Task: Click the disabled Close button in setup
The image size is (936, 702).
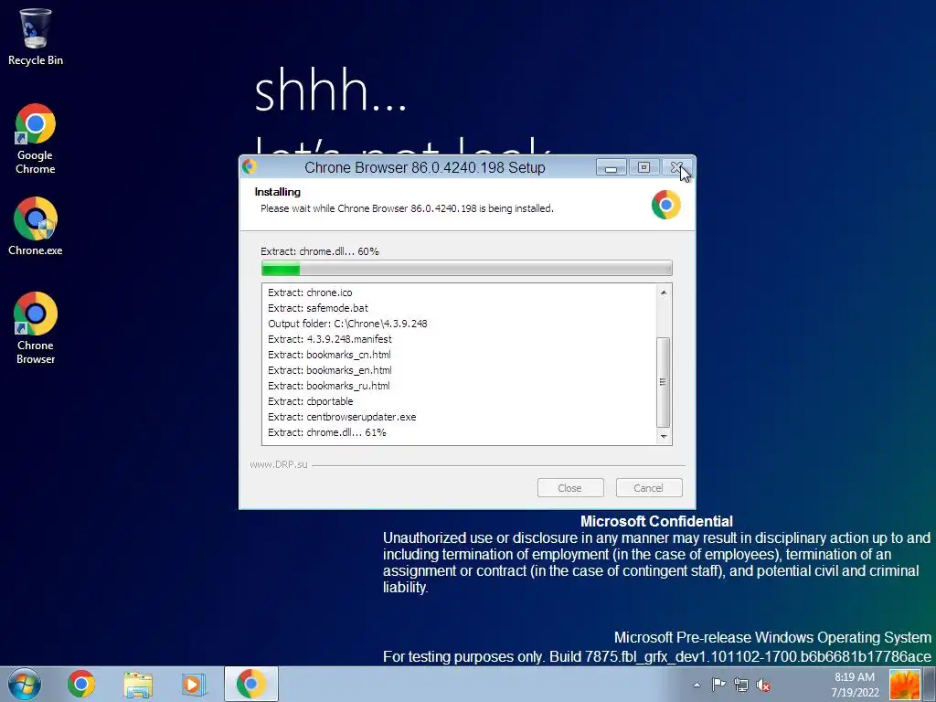Action: [x=570, y=488]
